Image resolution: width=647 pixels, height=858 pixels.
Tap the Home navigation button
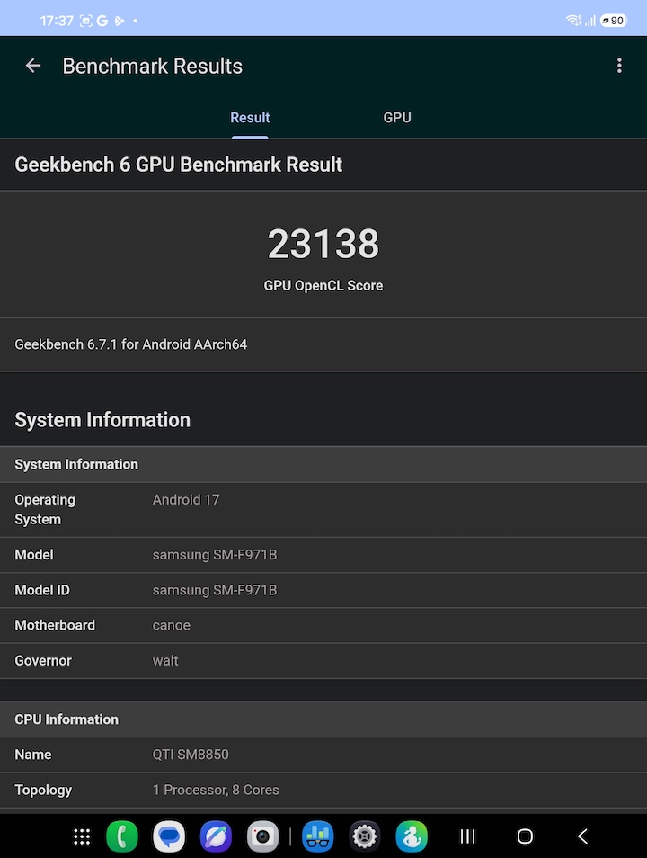tap(525, 836)
